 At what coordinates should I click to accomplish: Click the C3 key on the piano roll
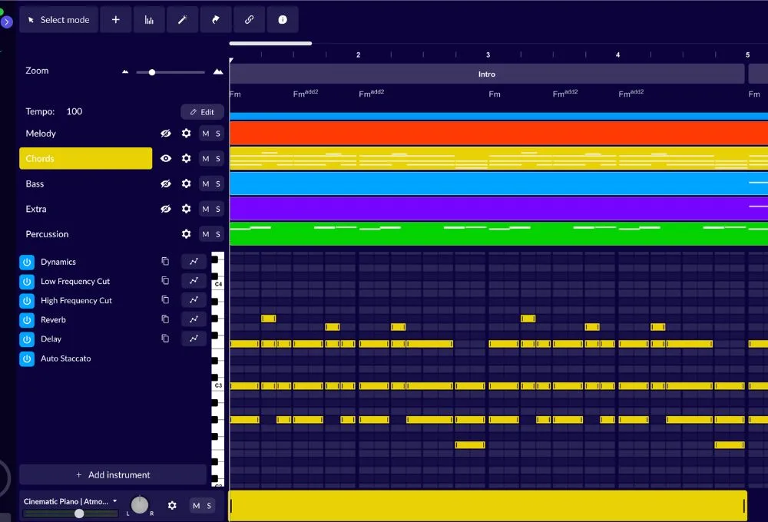coord(218,385)
